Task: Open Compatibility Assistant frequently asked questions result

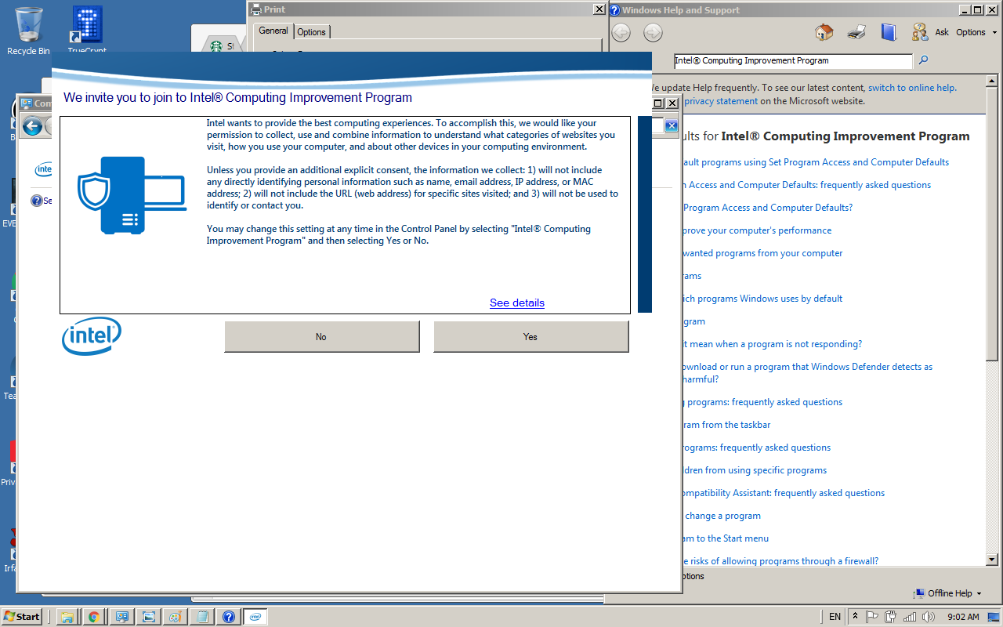Action: tap(782, 493)
